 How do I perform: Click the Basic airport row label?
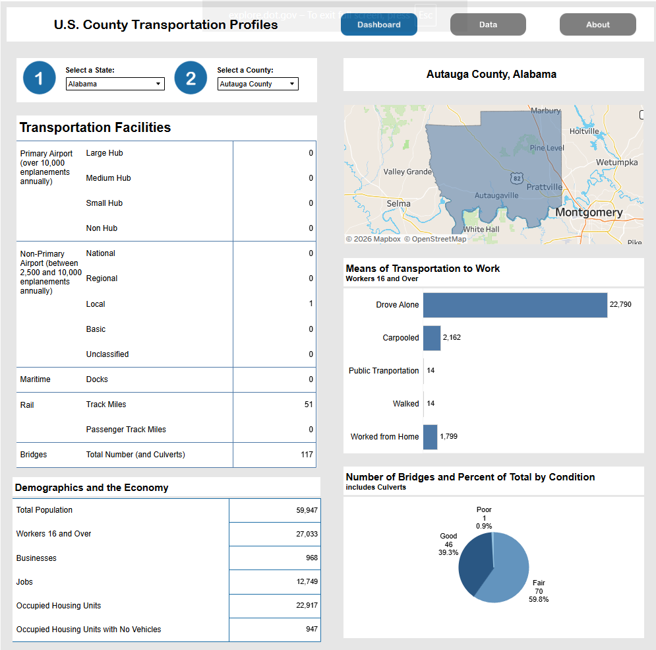tap(96, 329)
